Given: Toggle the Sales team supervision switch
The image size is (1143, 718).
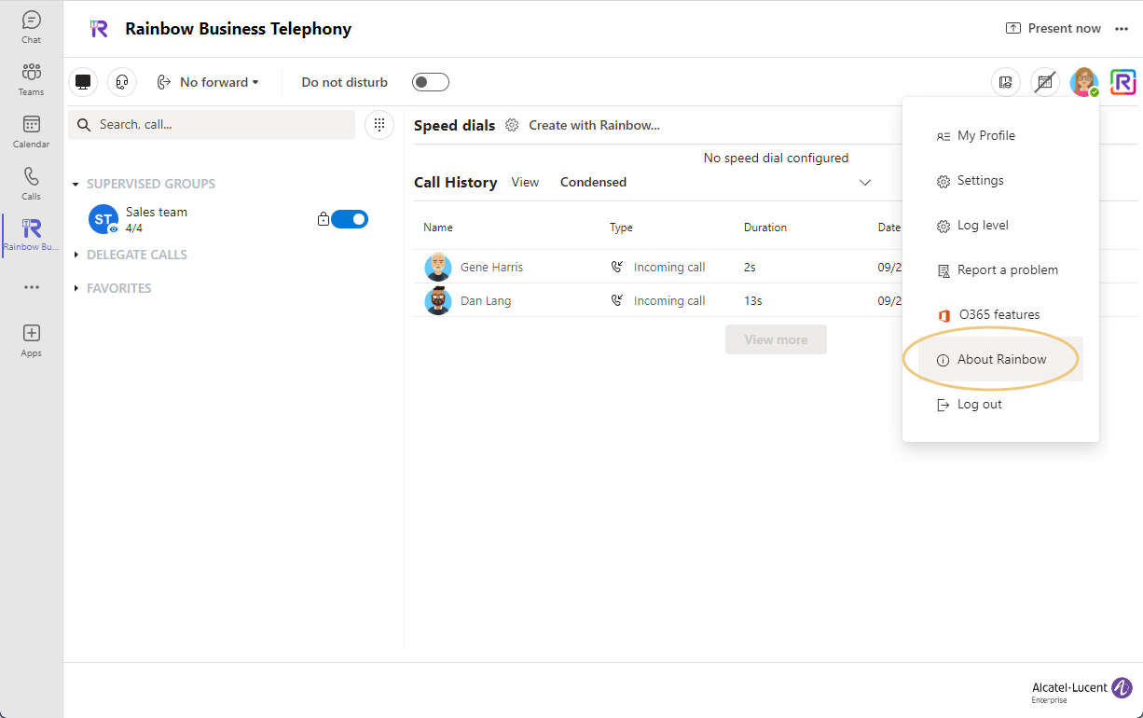Looking at the screenshot, I should pos(350,219).
